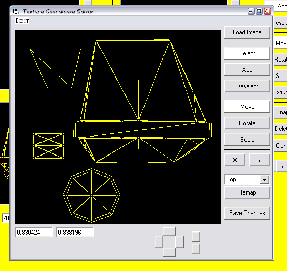287x271 pixels.
Task: Activate the Rotate tool button
Action: point(247,123)
